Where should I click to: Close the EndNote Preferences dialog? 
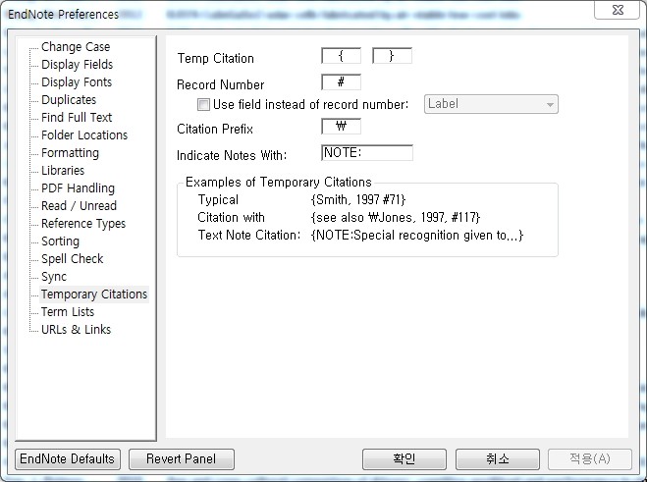[618, 11]
